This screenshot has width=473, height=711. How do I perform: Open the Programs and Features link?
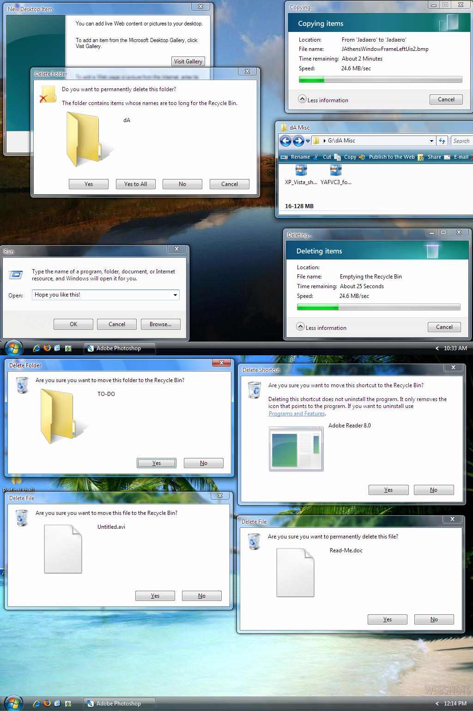296,413
